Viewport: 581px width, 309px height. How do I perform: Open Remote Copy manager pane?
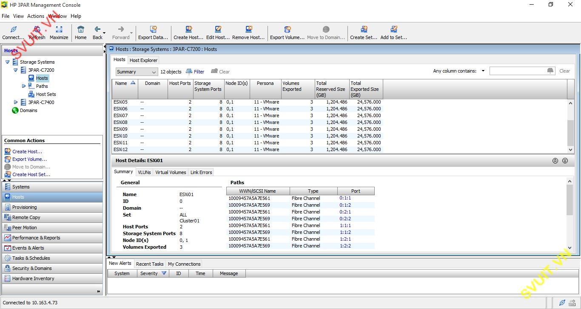[x=52, y=217]
